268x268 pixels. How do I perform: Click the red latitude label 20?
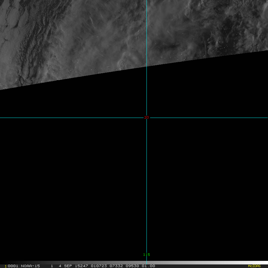(147, 117)
